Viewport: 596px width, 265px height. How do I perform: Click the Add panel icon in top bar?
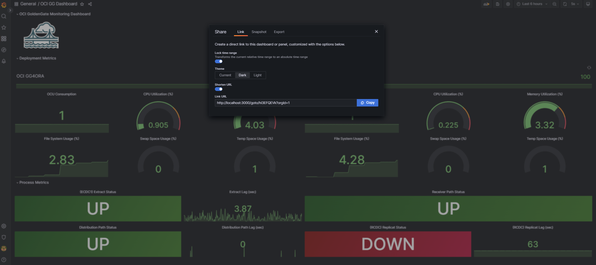(486, 4)
